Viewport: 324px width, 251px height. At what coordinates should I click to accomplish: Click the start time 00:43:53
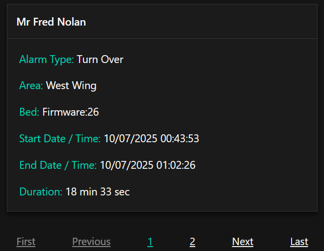(180, 139)
